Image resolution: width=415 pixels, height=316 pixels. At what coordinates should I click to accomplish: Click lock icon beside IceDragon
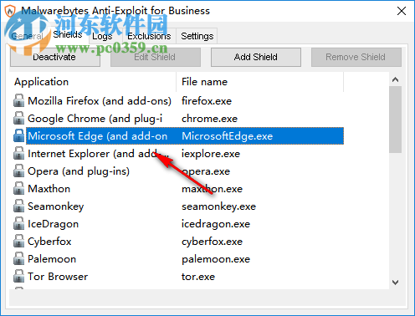[x=18, y=224]
